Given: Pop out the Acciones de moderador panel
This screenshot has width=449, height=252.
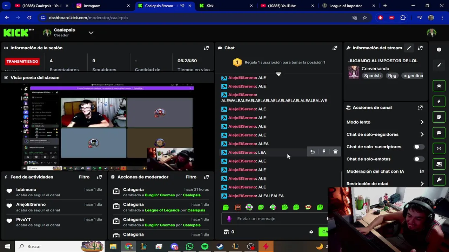Looking at the screenshot, I should point(206,177).
